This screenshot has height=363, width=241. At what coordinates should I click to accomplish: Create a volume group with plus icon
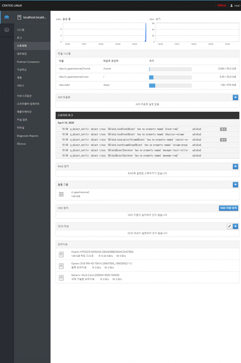235,185
